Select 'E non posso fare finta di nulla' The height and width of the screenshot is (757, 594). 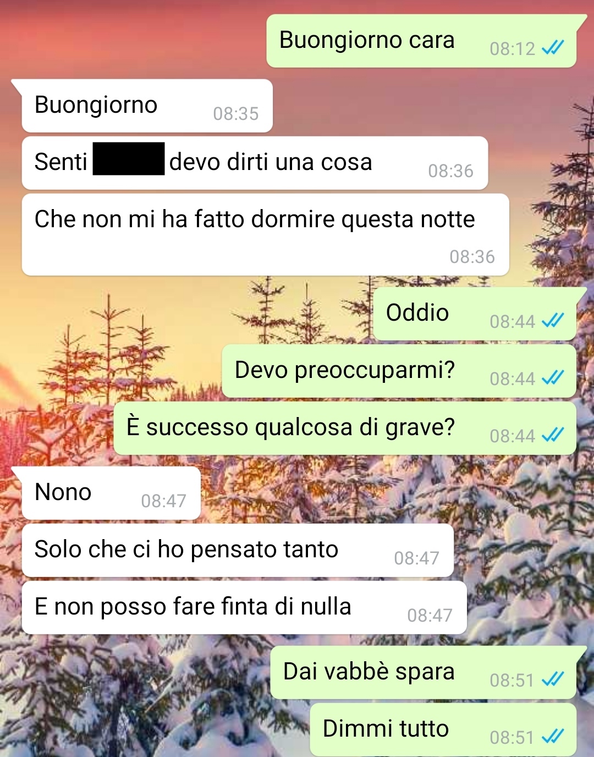(x=244, y=607)
